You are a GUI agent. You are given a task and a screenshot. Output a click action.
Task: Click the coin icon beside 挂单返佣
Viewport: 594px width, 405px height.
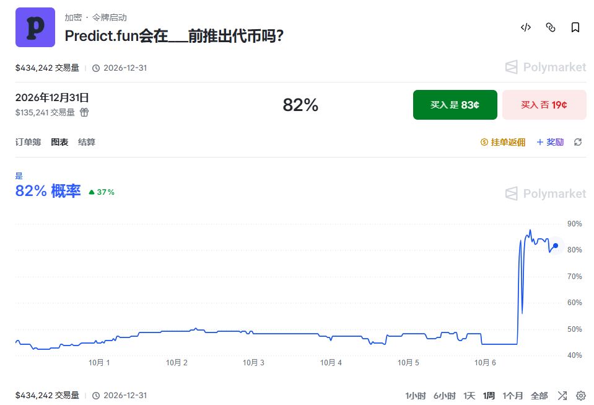pyautogui.click(x=484, y=142)
